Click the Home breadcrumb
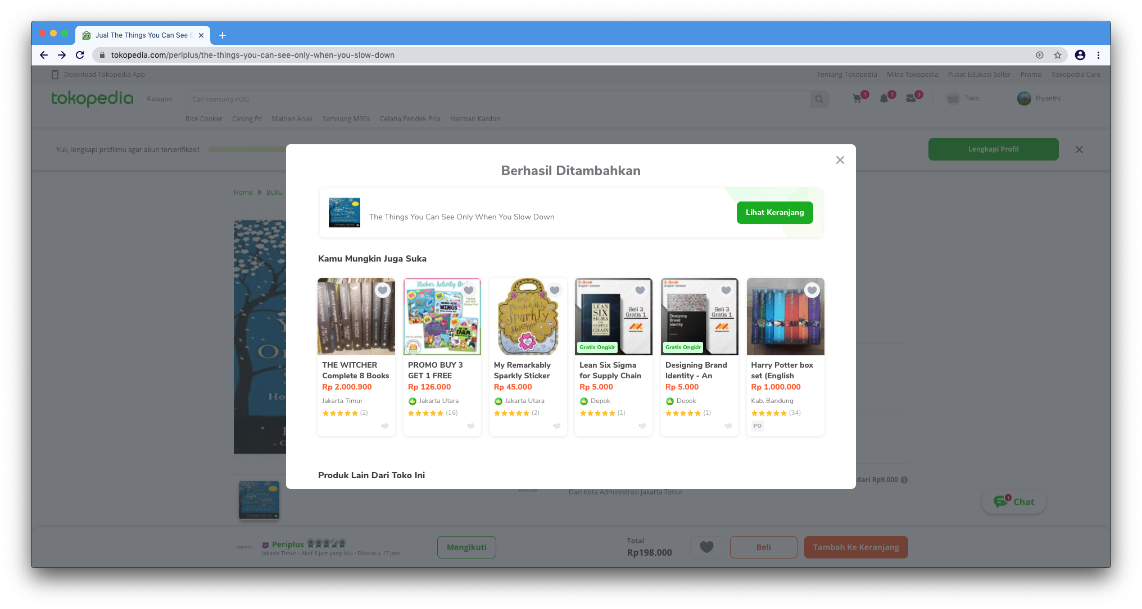 click(243, 193)
